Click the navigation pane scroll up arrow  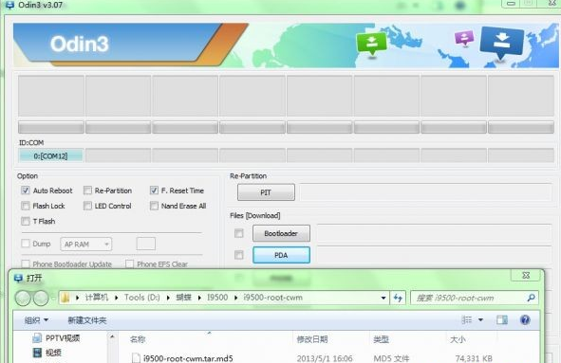(112, 336)
